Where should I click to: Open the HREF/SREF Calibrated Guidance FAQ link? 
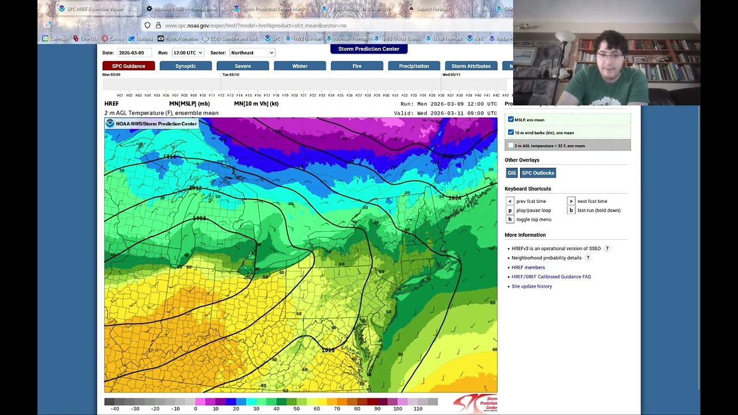click(x=551, y=277)
